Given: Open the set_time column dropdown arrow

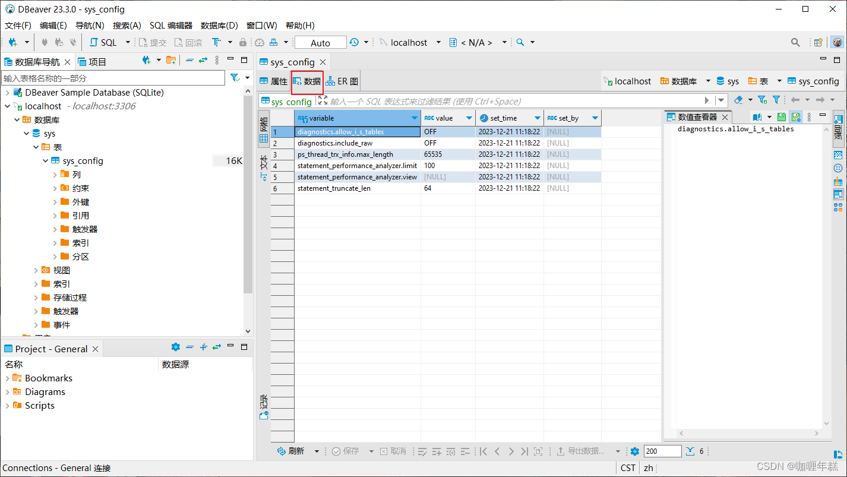Looking at the screenshot, I should pos(538,118).
